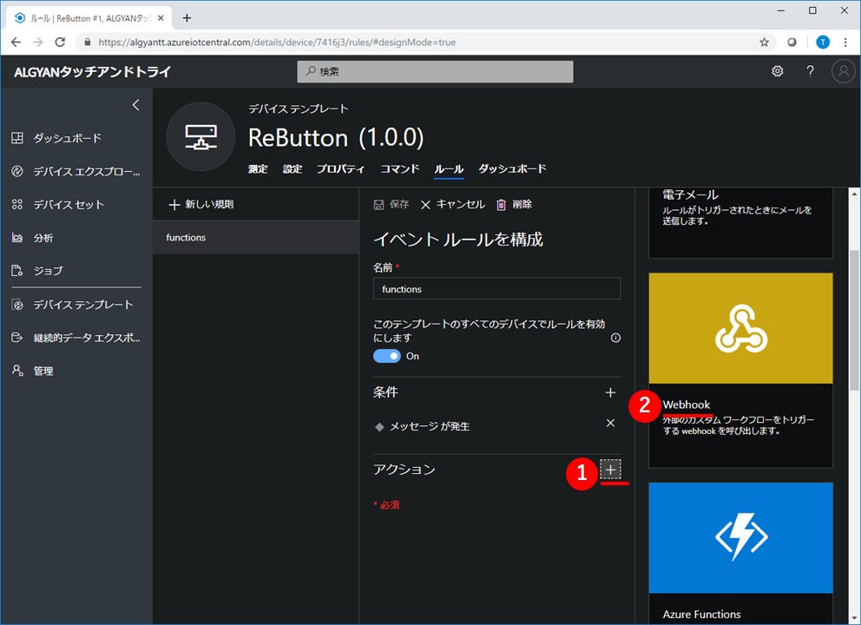Click the device template icon in sidebar

pyautogui.click(x=17, y=305)
